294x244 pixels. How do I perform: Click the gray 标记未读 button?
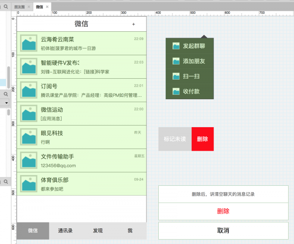tap(175, 139)
